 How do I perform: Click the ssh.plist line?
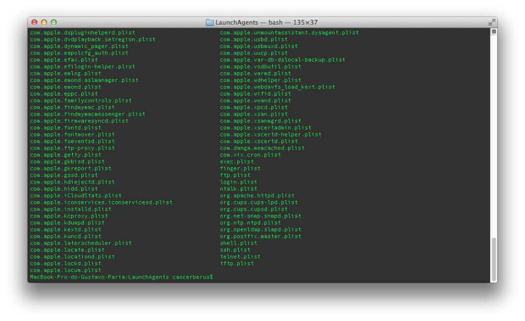click(x=235, y=250)
